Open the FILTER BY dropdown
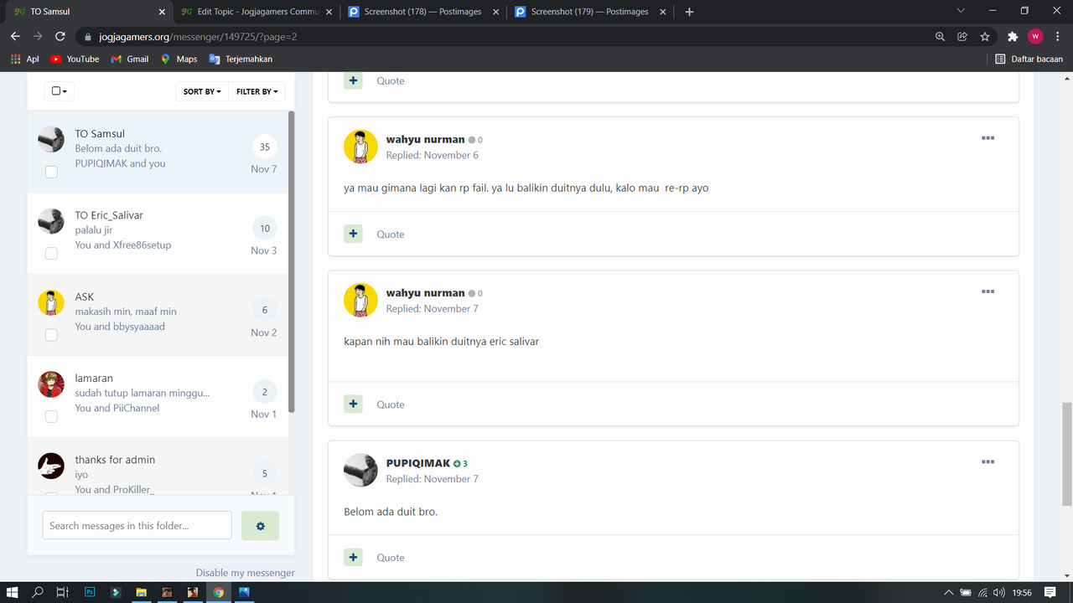This screenshot has height=603, width=1073. 257,91
